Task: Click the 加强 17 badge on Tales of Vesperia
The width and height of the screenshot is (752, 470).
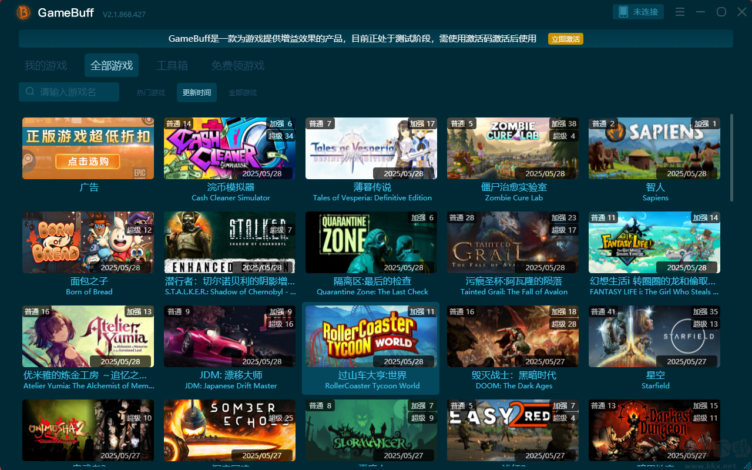Action: 422,124
